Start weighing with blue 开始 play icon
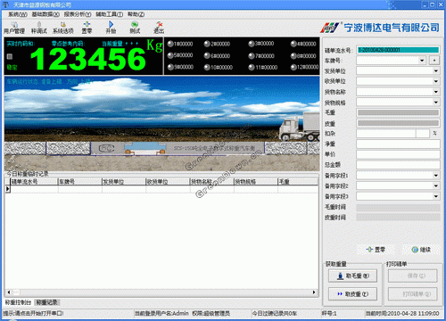Screen dimensions: 446x321 click(111, 28)
